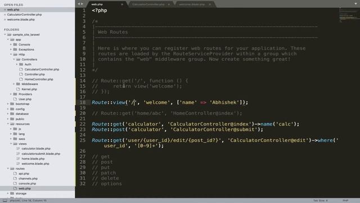Collapse the views folder
Viewport: 360px width, 203px height.
tap(11, 144)
